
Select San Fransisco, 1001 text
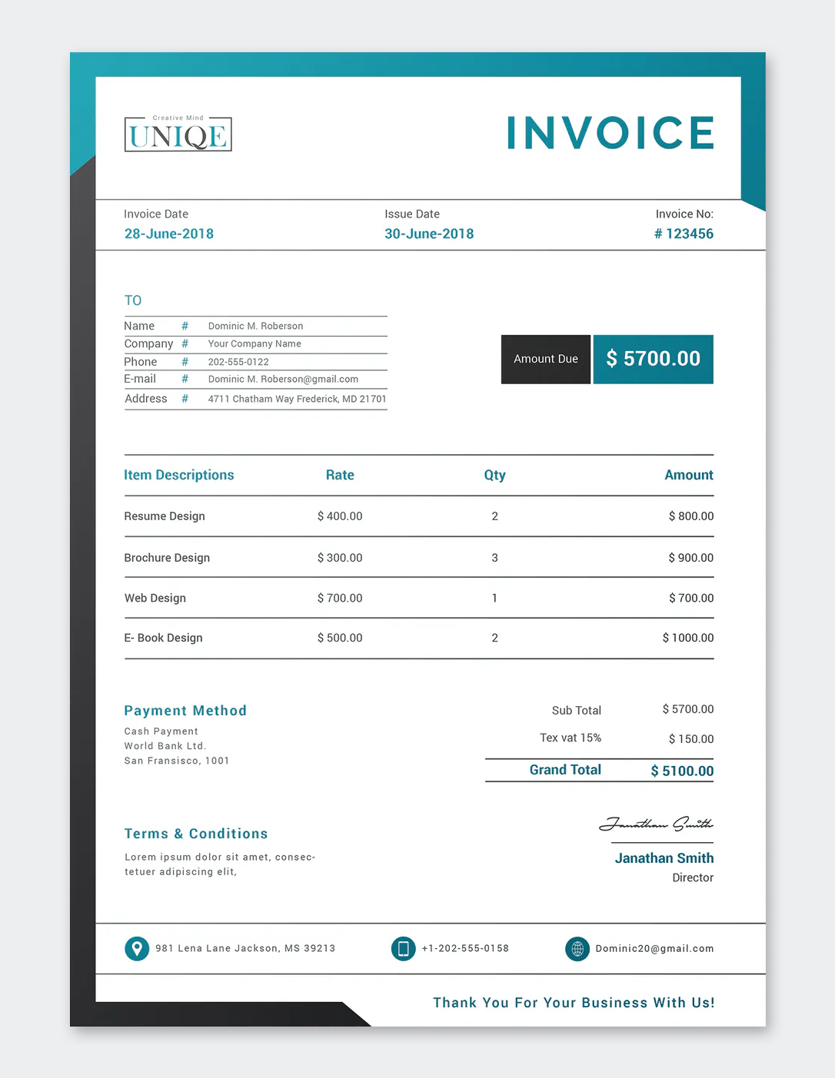pyautogui.click(x=177, y=761)
